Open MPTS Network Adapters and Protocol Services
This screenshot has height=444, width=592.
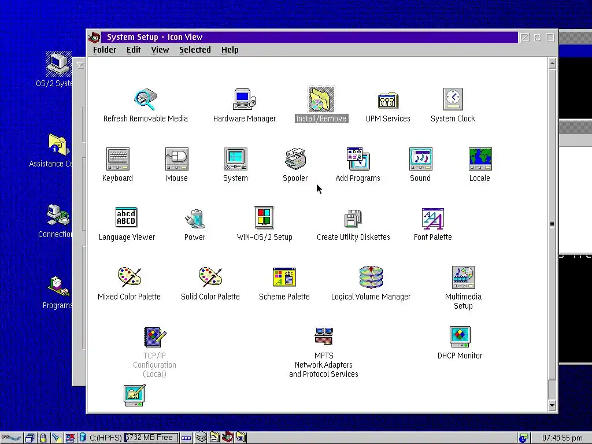[324, 336]
